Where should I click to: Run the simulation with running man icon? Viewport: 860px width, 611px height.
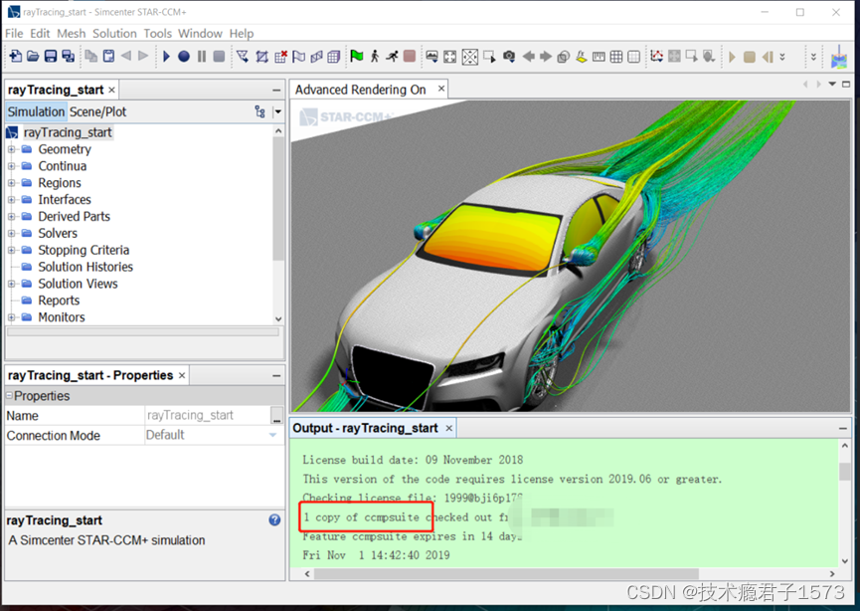pos(392,56)
